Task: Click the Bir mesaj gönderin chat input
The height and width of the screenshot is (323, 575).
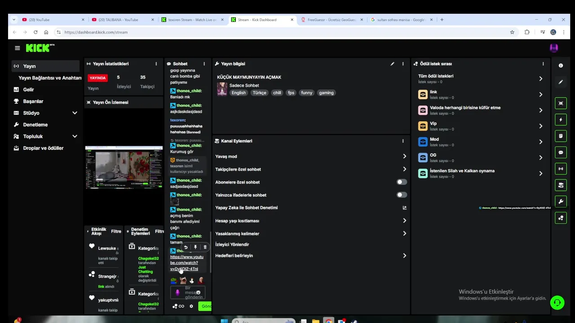Action: [x=188, y=292]
